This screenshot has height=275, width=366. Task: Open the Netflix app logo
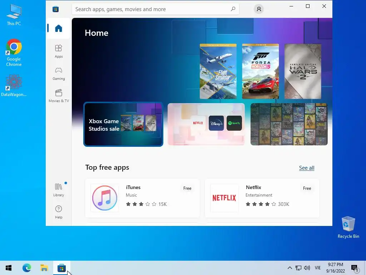tap(224, 198)
